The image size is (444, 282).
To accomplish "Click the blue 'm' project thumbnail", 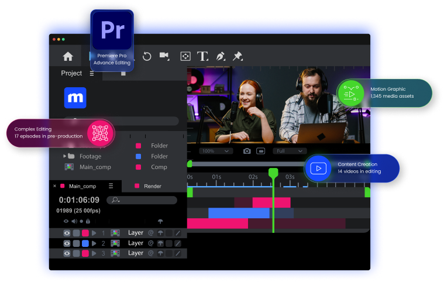I will (x=75, y=98).
